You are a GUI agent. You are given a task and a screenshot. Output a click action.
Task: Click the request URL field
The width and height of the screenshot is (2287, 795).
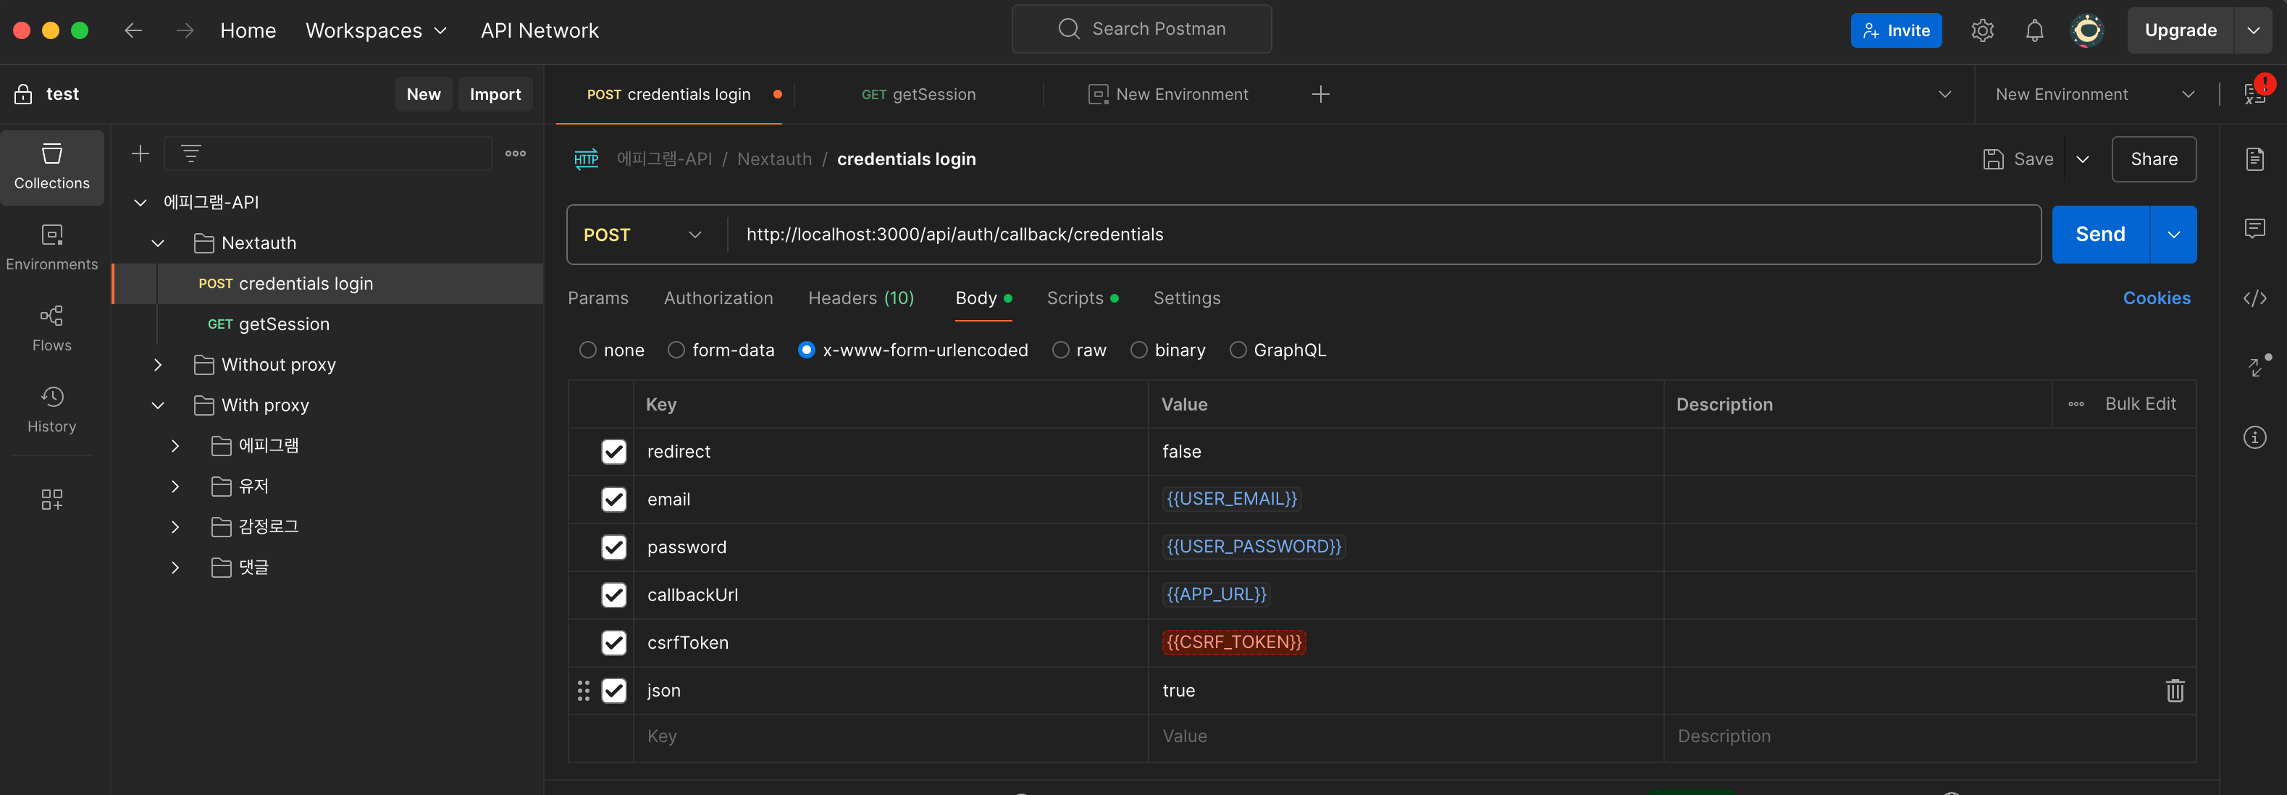click(x=1332, y=235)
